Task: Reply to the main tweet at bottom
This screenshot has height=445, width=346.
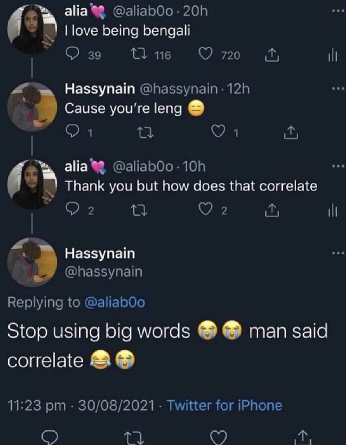Action: (x=49, y=437)
